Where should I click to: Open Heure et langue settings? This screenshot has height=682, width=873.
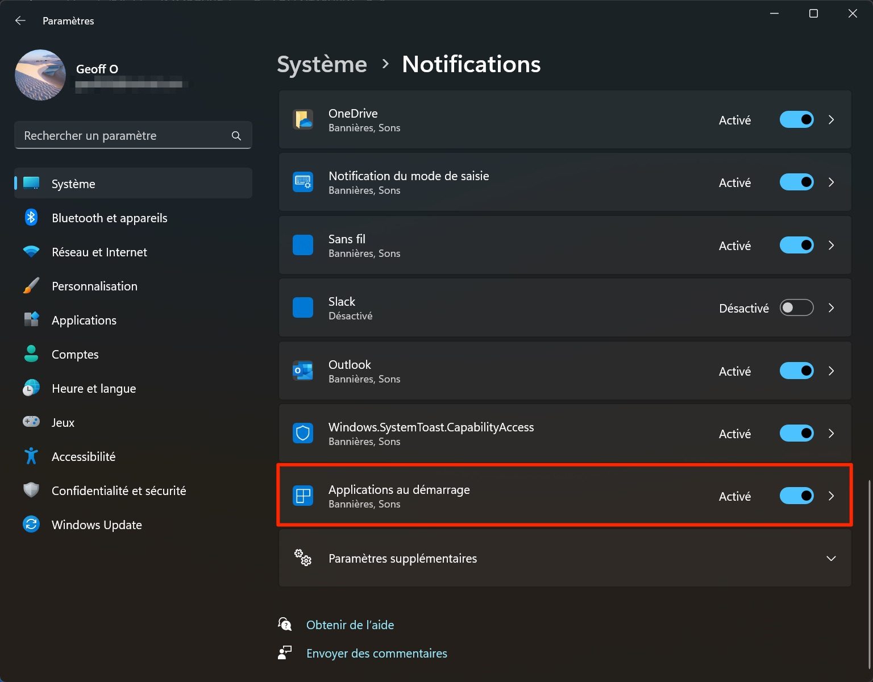[133, 389]
